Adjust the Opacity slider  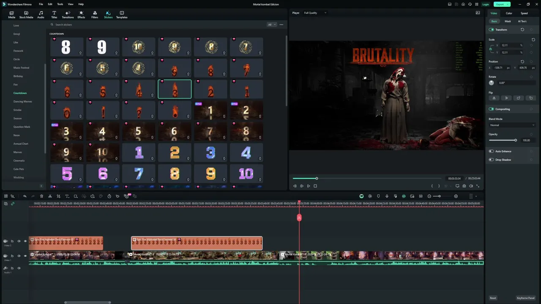click(503, 140)
